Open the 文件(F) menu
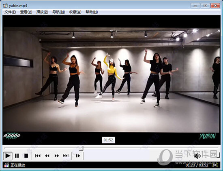 [x=10, y=12]
